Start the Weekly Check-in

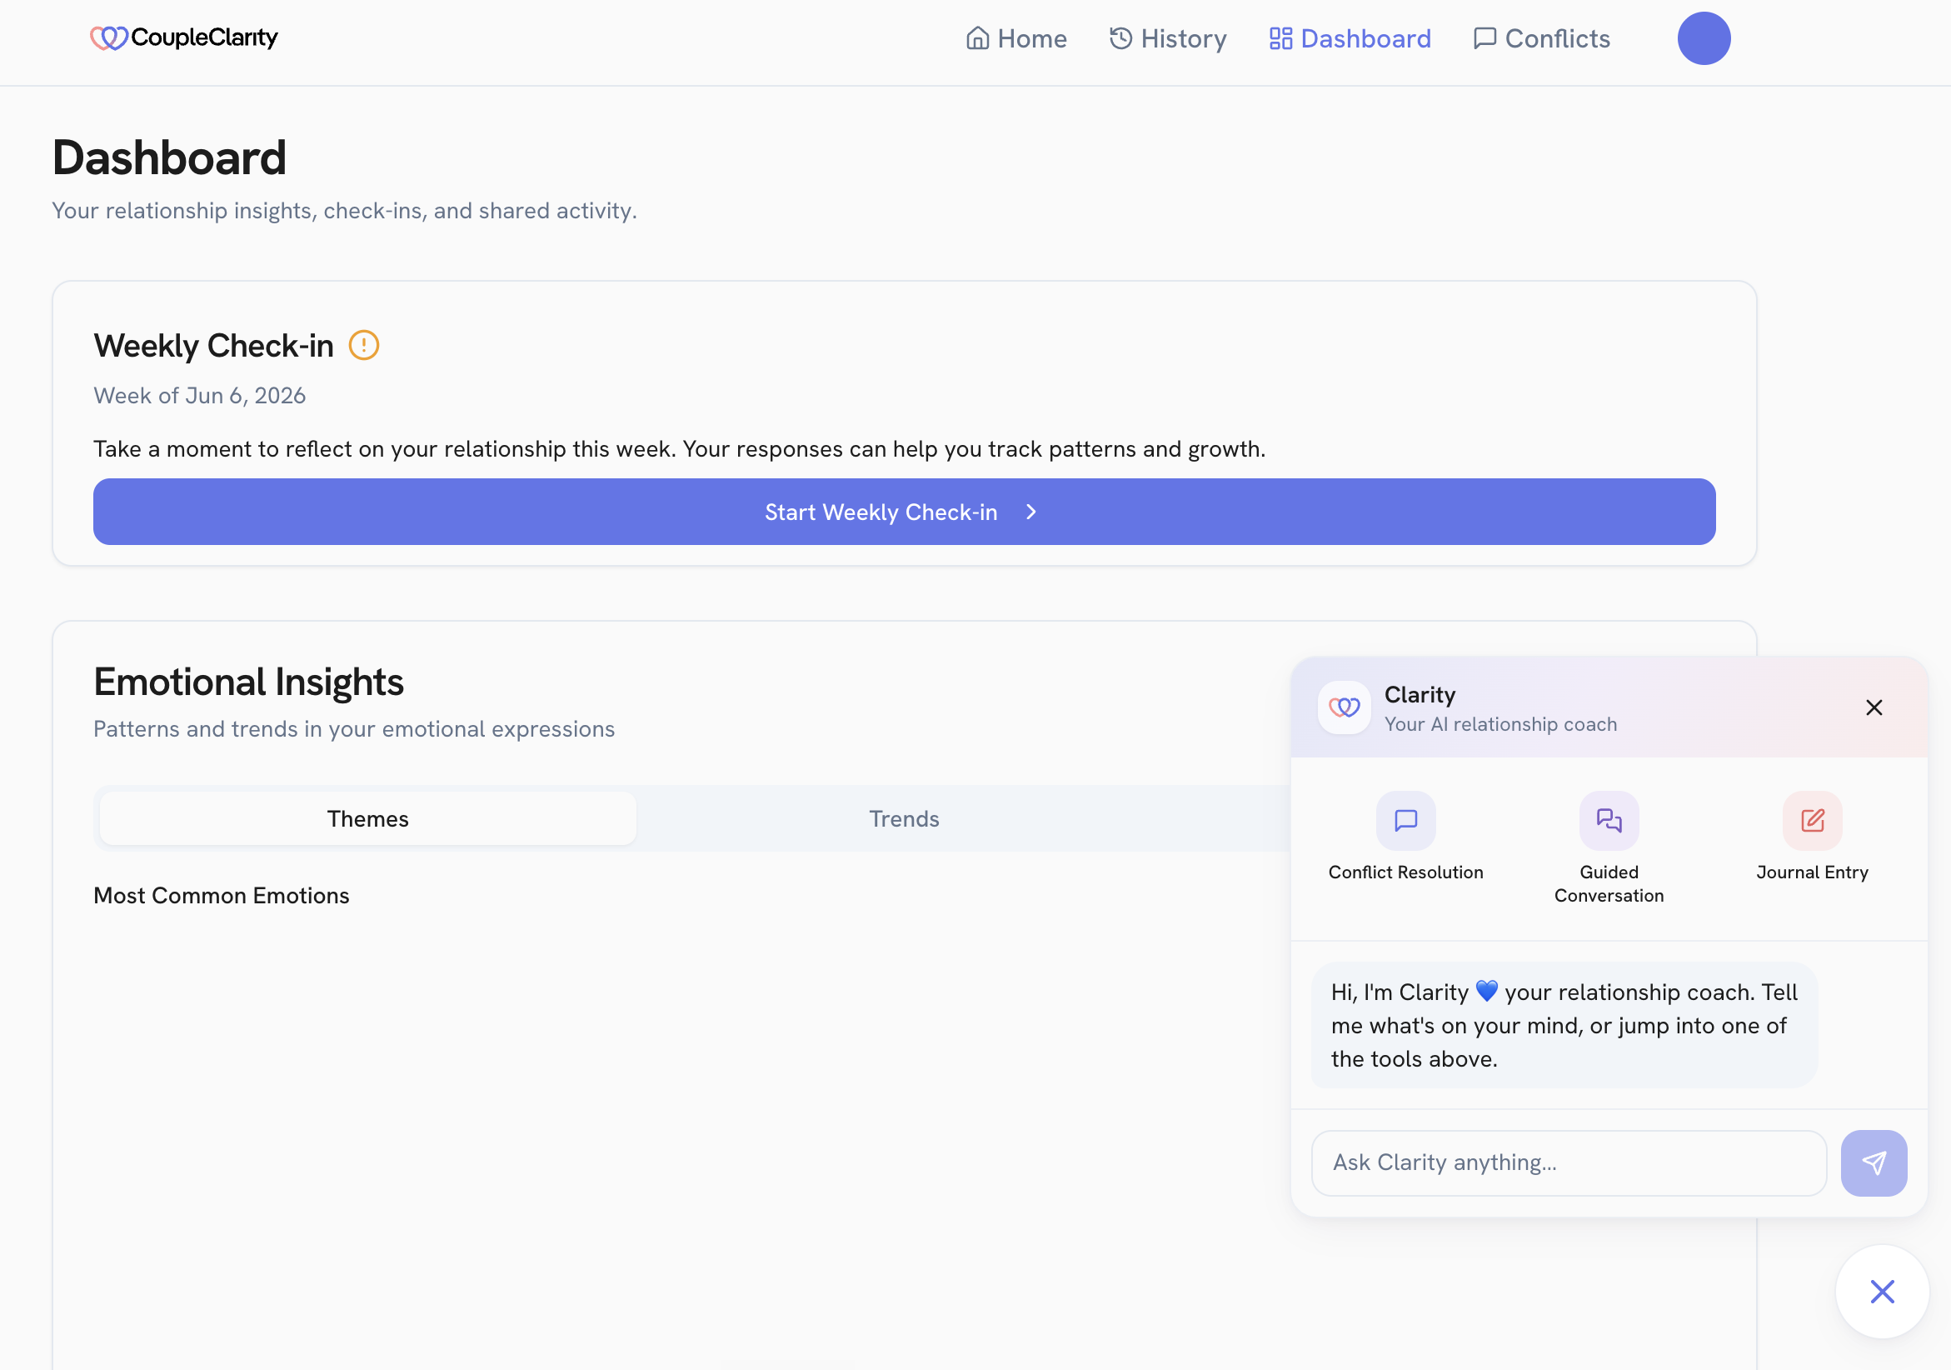tap(904, 512)
